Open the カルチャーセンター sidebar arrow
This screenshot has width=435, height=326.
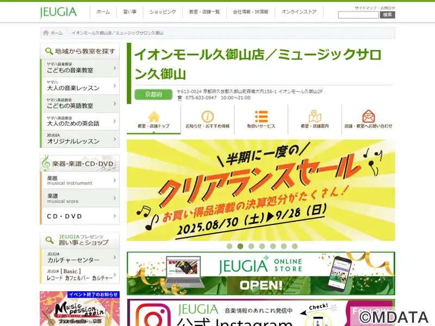click(115, 257)
